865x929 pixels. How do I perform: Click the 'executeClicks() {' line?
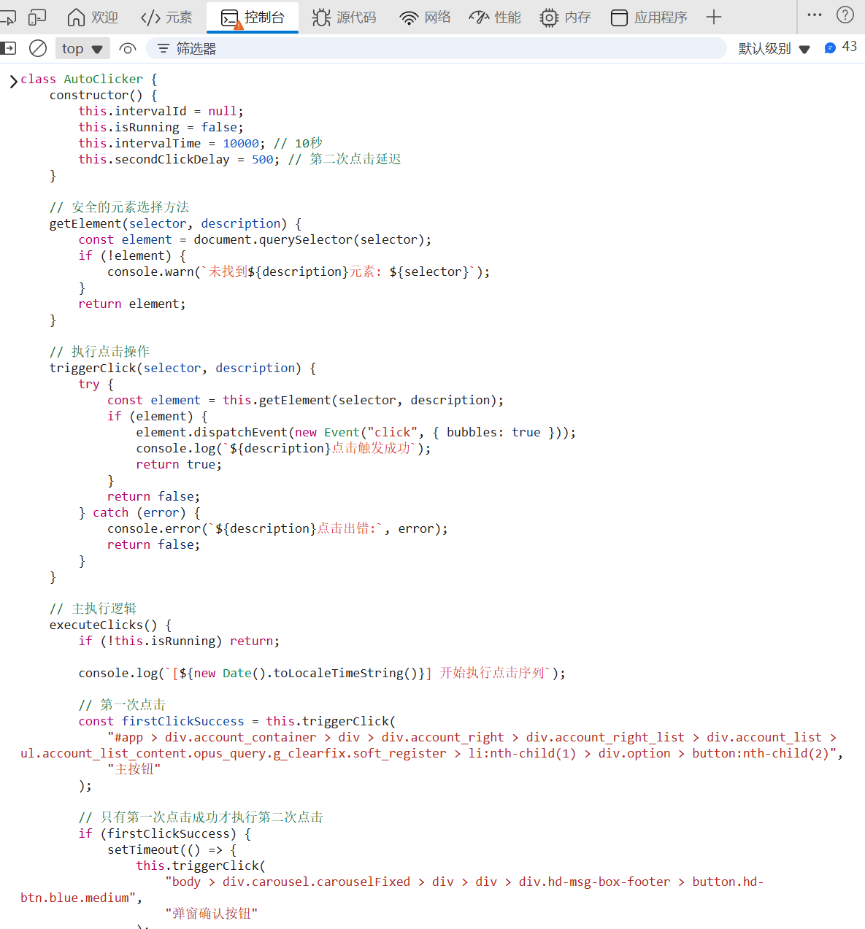click(x=110, y=625)
